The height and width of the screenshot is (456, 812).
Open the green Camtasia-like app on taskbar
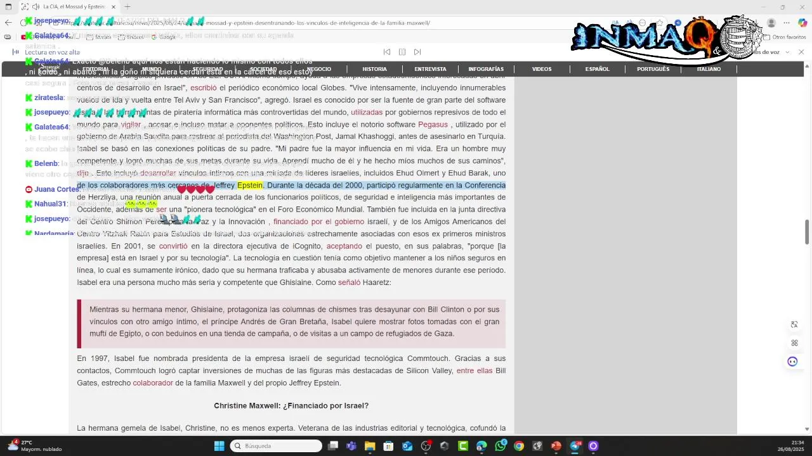click(463, 446)
